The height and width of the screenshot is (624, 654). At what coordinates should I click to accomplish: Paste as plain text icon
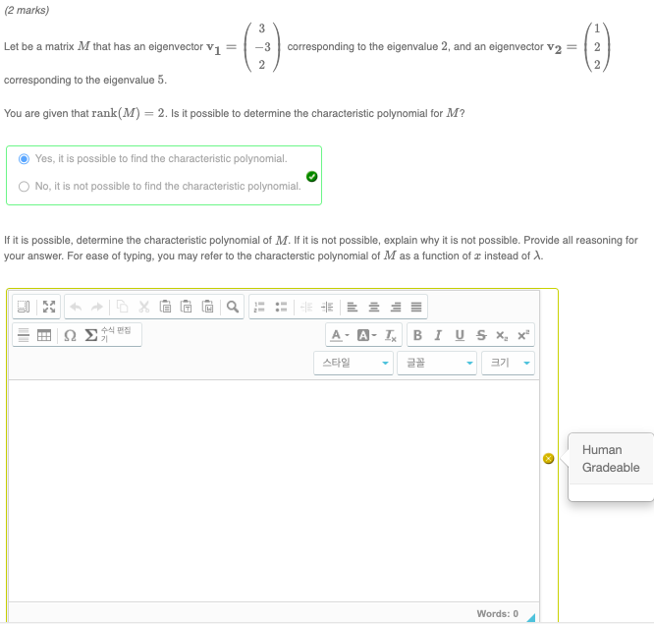pos(186,307)
